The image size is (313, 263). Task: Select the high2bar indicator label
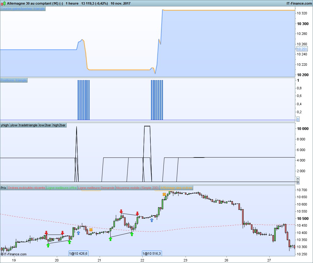(x=59, y=125)
